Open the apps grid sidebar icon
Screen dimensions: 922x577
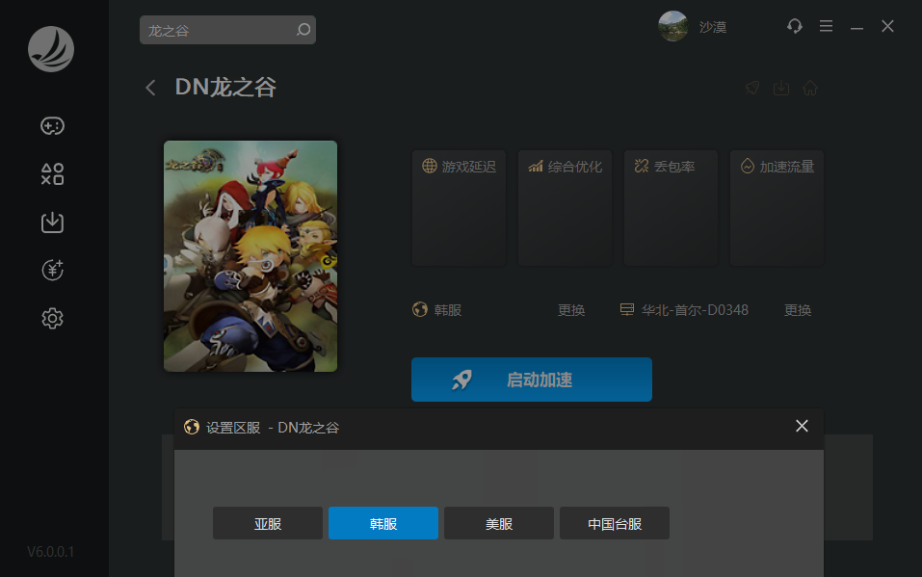pyautogui.click(x=52, y=174)
